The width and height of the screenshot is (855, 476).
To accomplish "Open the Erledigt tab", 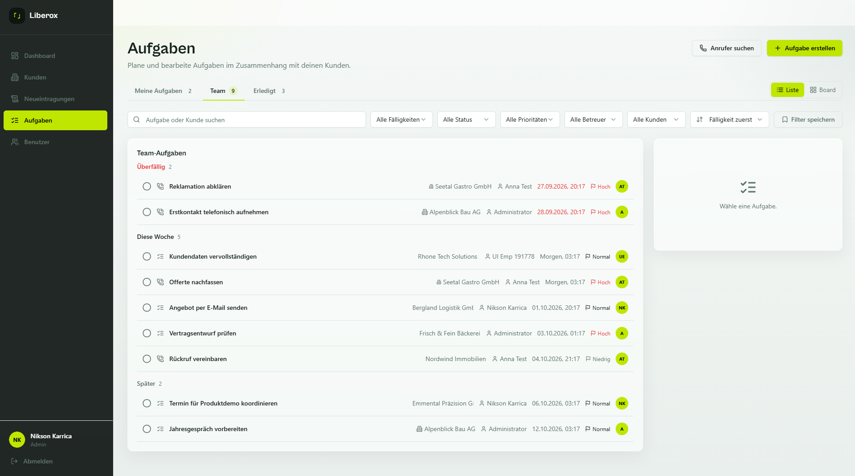I will click(269, 91).
